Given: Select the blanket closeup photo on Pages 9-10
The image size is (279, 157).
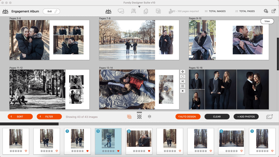Looking at the screenshot, I should pos(248,40).
